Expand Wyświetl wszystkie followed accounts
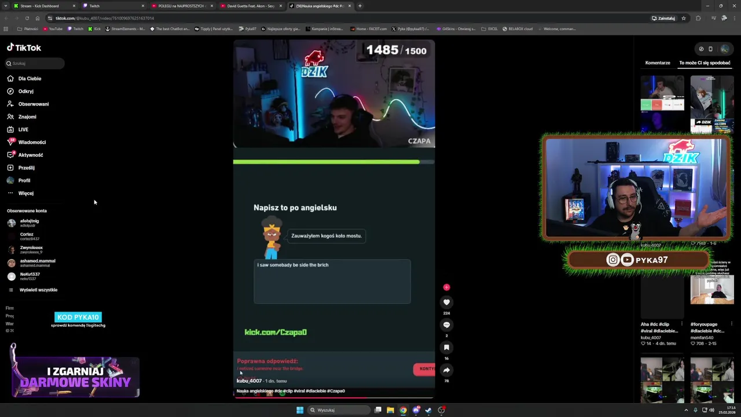Viewport: 741px width, 417px height. point(38,290)
